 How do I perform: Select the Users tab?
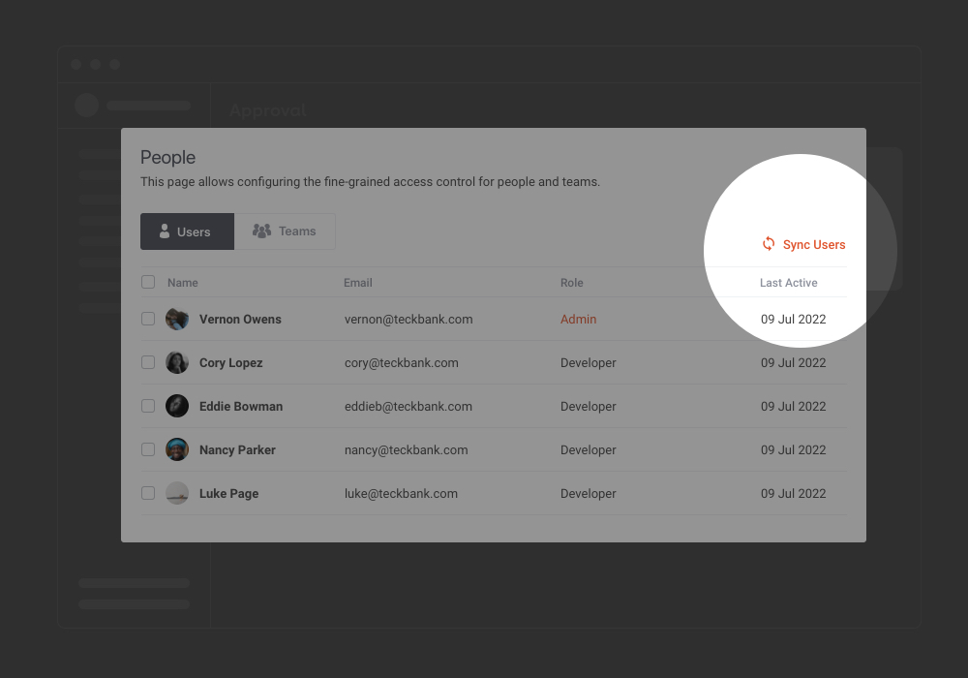pos(186,231)
